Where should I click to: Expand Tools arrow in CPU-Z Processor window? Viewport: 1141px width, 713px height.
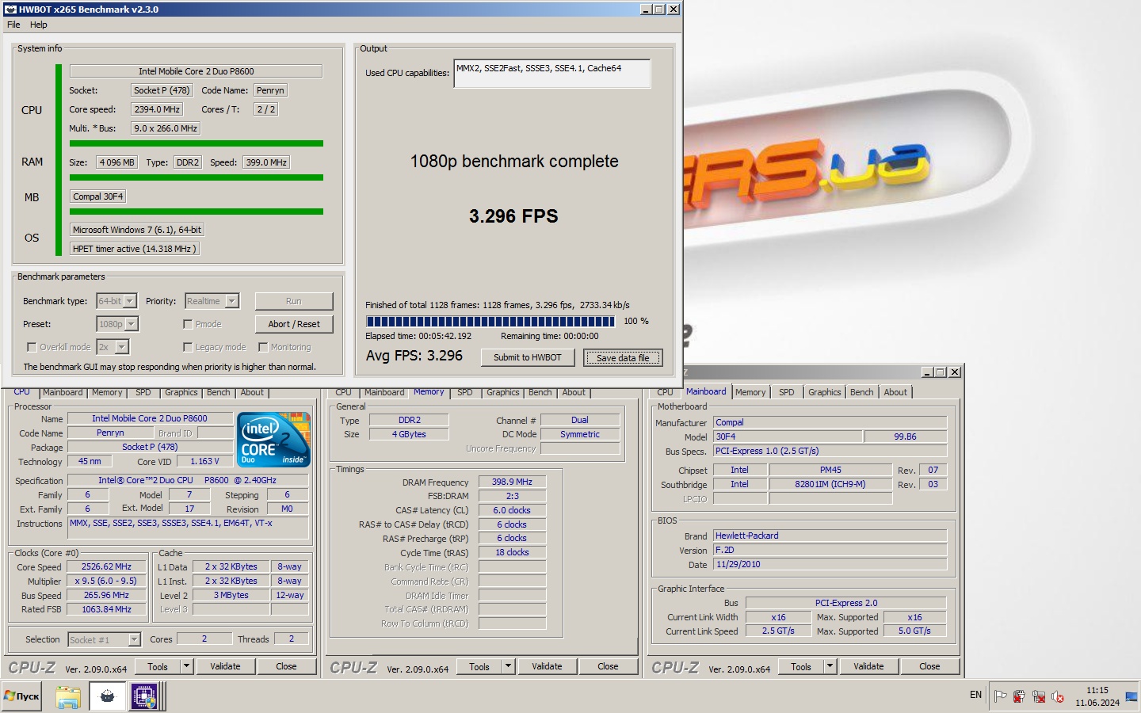click(187, 666)
